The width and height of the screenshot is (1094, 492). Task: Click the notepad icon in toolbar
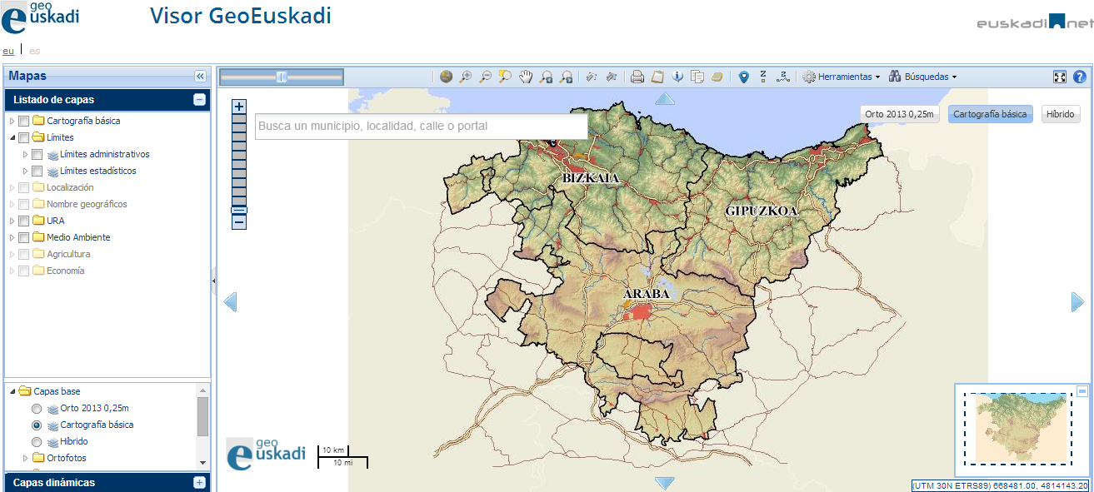pyautogui.click(x=657, y=77)
